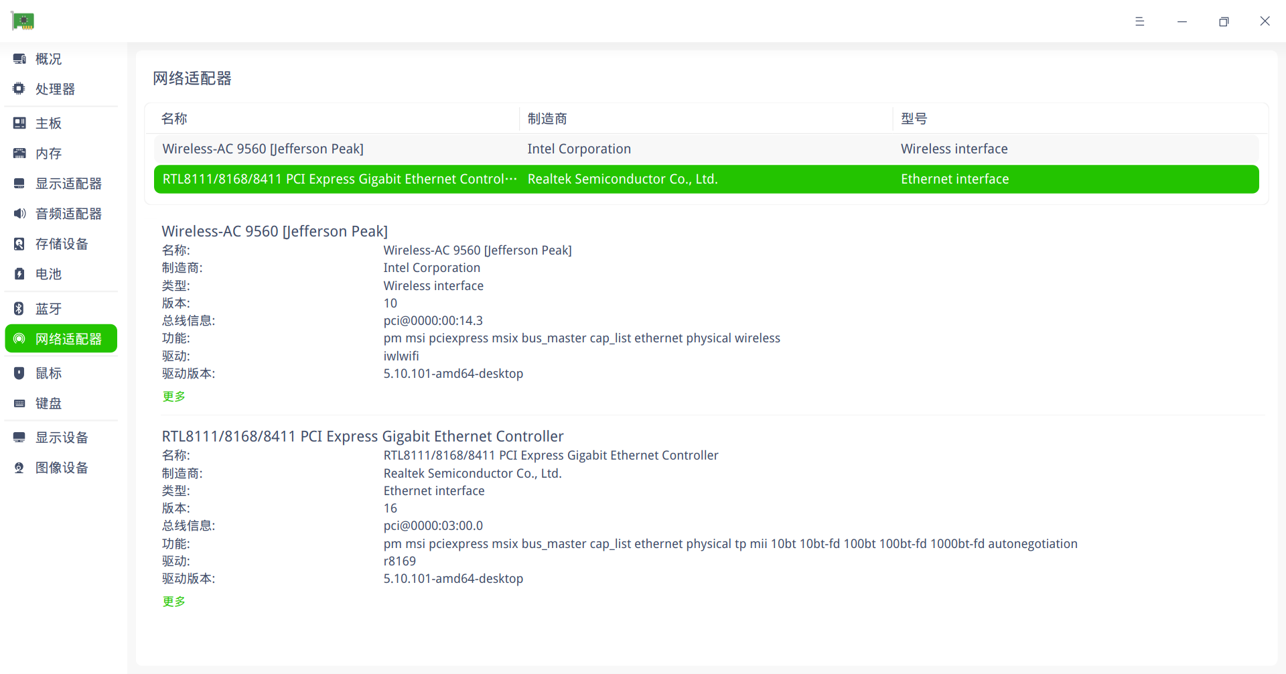The image size is (1286, 674).
Task: Click Ethernet capabilities text ending 'autonegotiation'
Action: (x=731, y=543)
